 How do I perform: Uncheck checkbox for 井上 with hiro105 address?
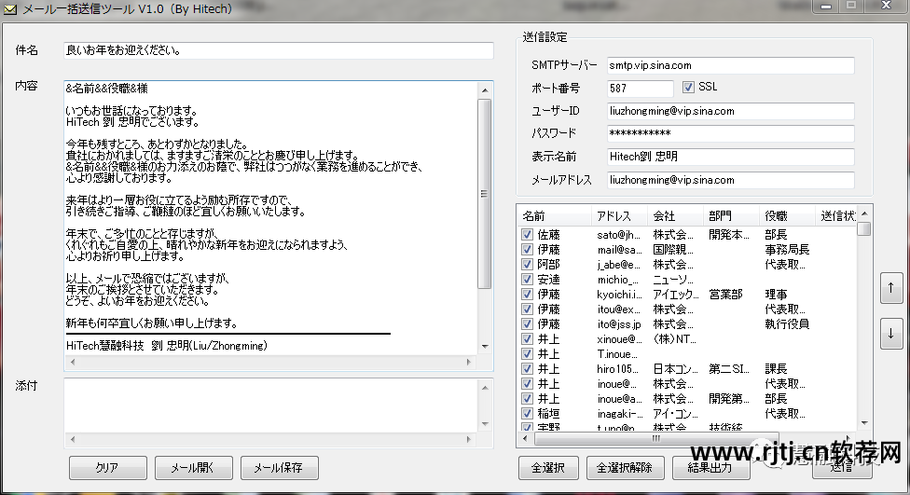pyautogui.click(x=527, y=368)
